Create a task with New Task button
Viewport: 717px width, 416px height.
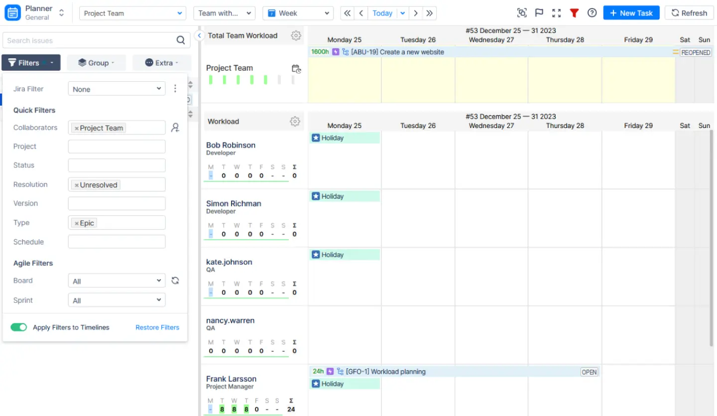click(x=631, y=12)
